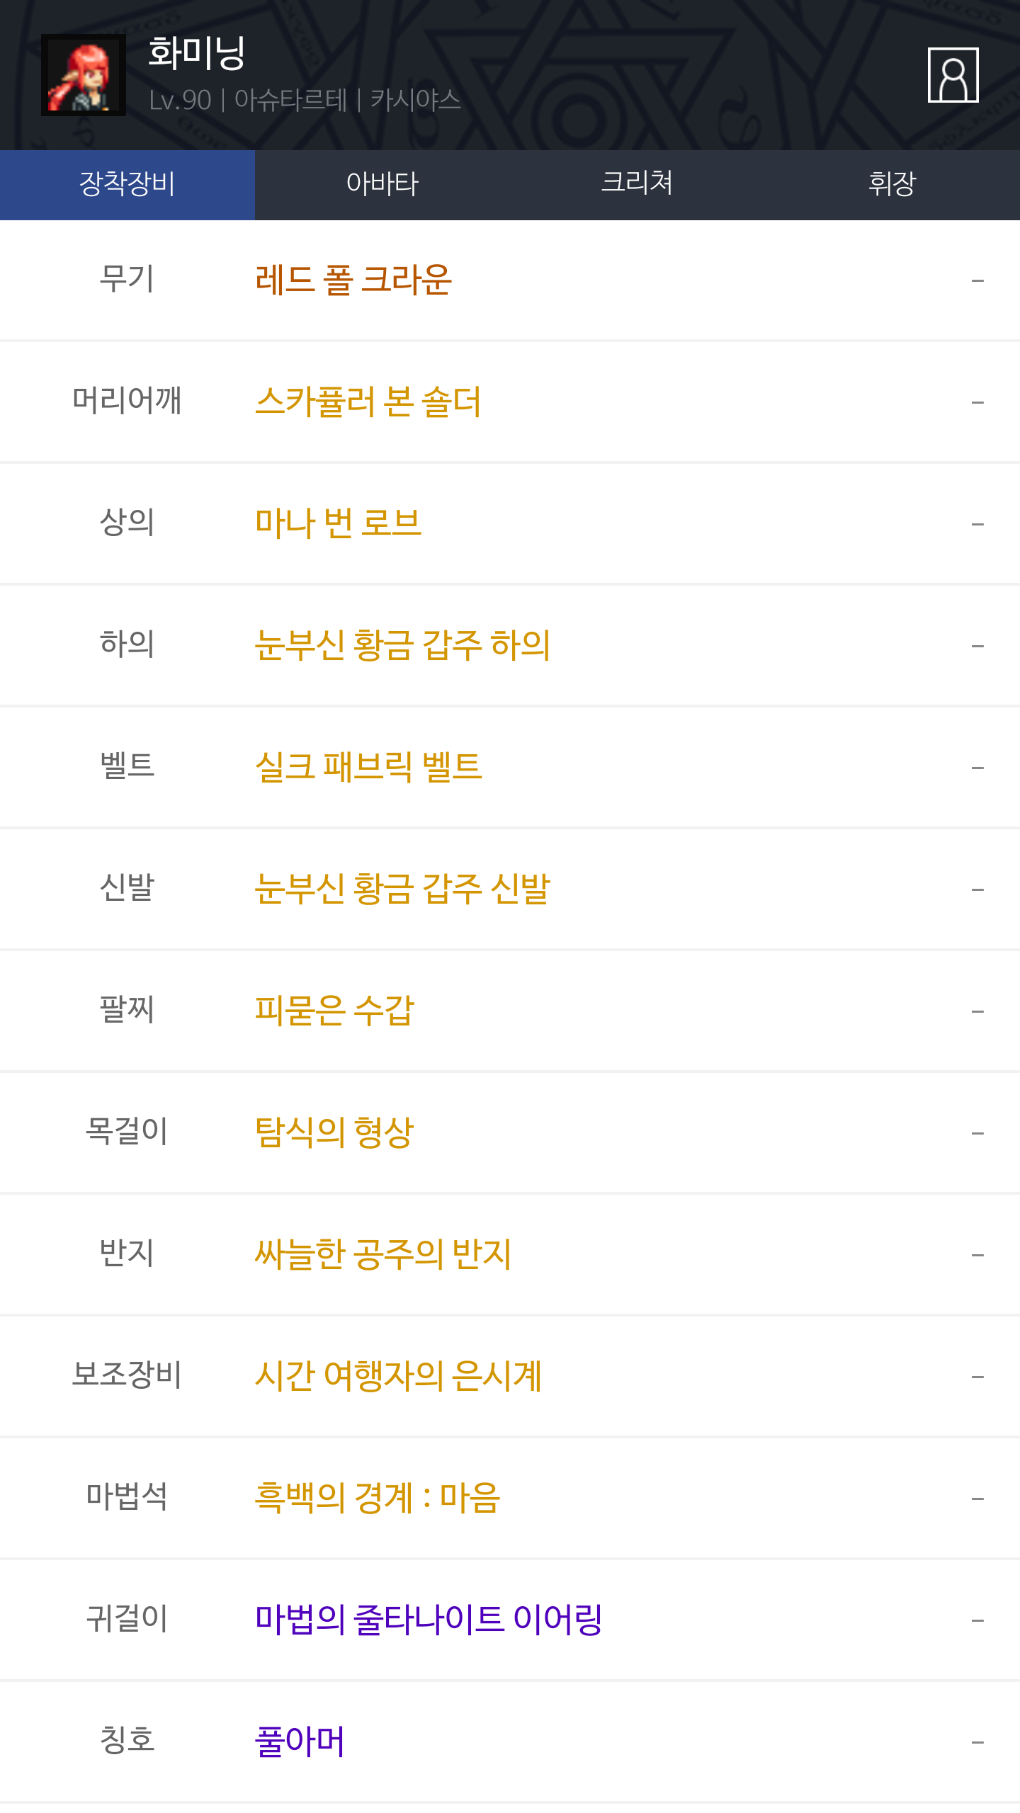Screen dimensions: 1020x1813
Task: Click the 탐식의 형상 necklace item
Action: (334, 1133)
